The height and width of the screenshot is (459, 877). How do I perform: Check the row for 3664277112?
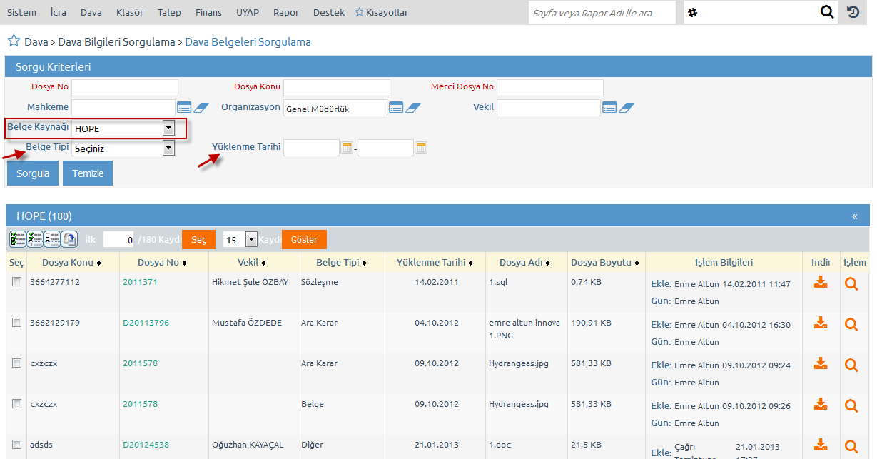tap(16, 282)
